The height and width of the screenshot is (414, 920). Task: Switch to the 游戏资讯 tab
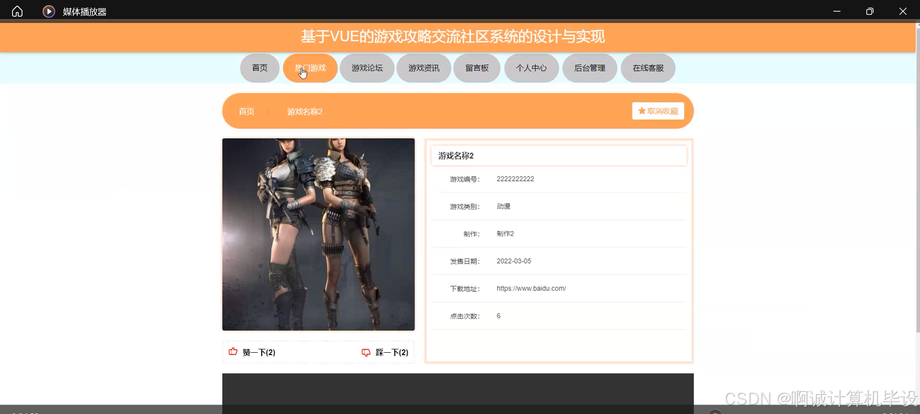(424, 68)
